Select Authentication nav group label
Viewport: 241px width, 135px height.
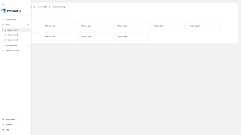pyautogui.click(x=11, y=46)
